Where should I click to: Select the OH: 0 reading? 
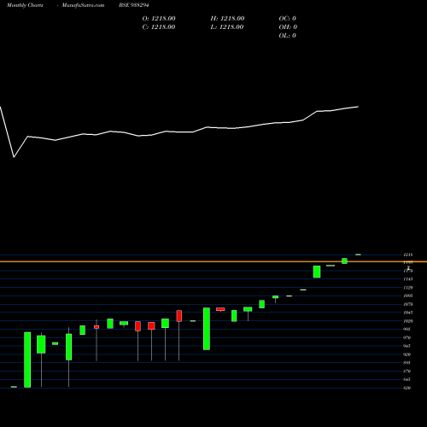click(288, 27)
